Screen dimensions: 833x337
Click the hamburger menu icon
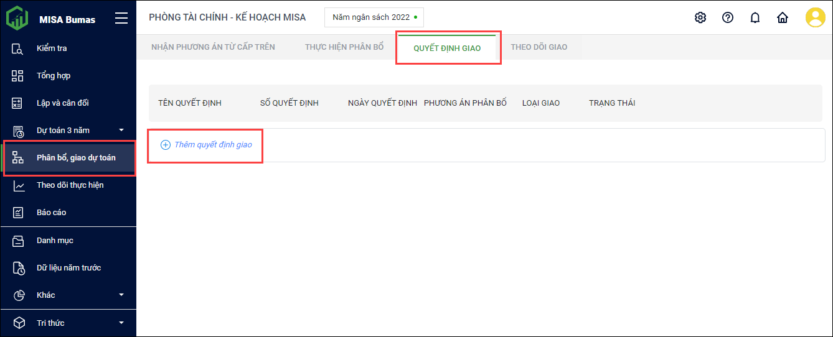coord(121,19)
